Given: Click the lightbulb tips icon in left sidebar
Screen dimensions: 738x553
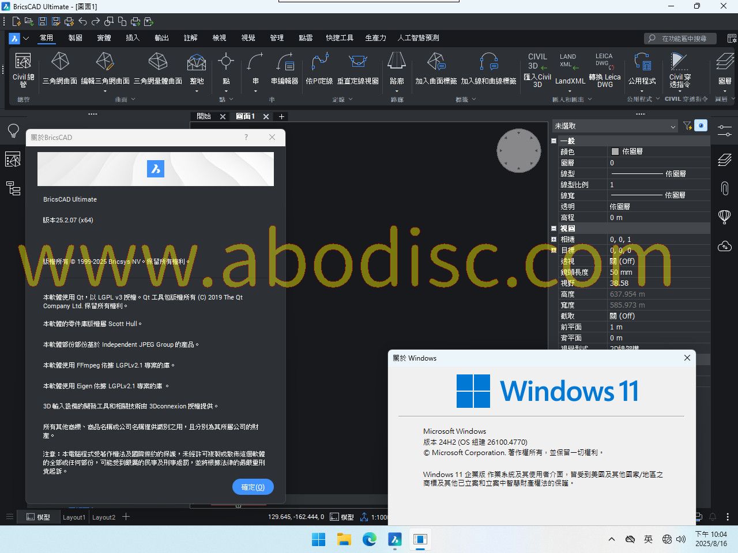Looking at the screenshot, I should (x=13, y=131).
